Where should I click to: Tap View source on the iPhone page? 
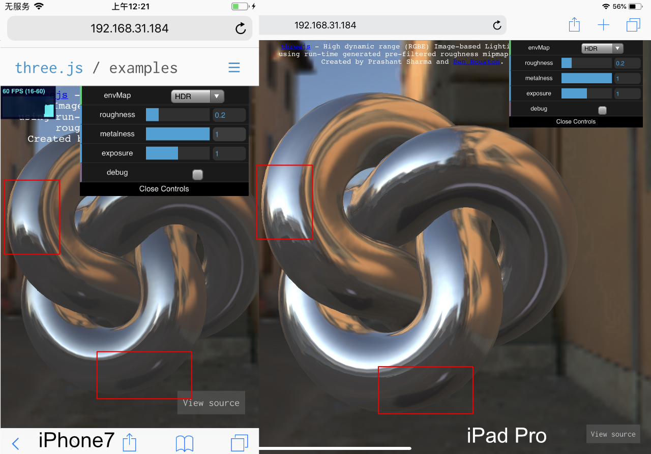[x=211, y=402]
